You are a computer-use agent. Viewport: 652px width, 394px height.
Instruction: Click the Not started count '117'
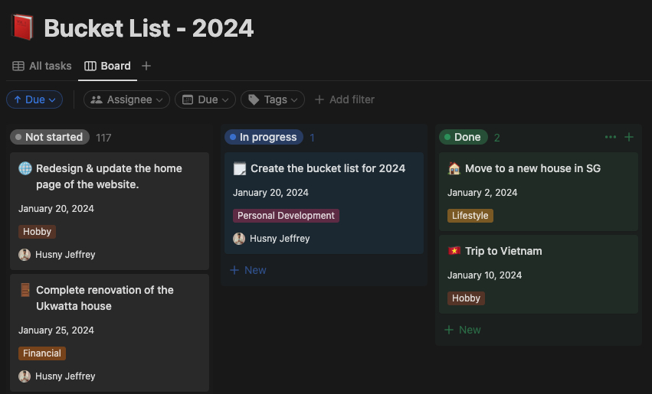click(103, 138)
